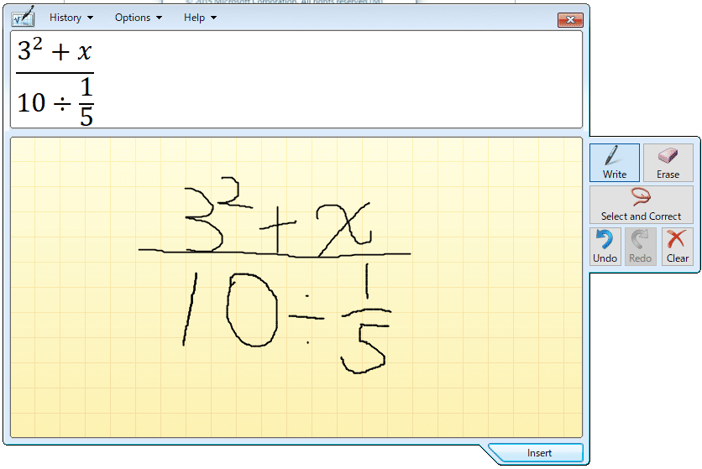Open the Help menu
This screenshot has width=702, height=469.
click(200, 18)
